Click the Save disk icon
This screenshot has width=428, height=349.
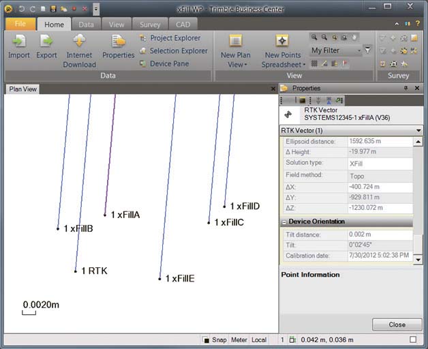(x=53, y=9)
